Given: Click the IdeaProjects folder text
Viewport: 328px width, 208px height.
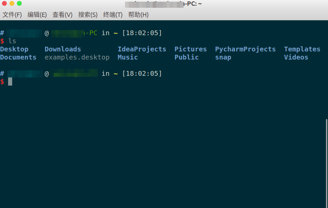Looking at the screenshot, I should tap(142, 49).
